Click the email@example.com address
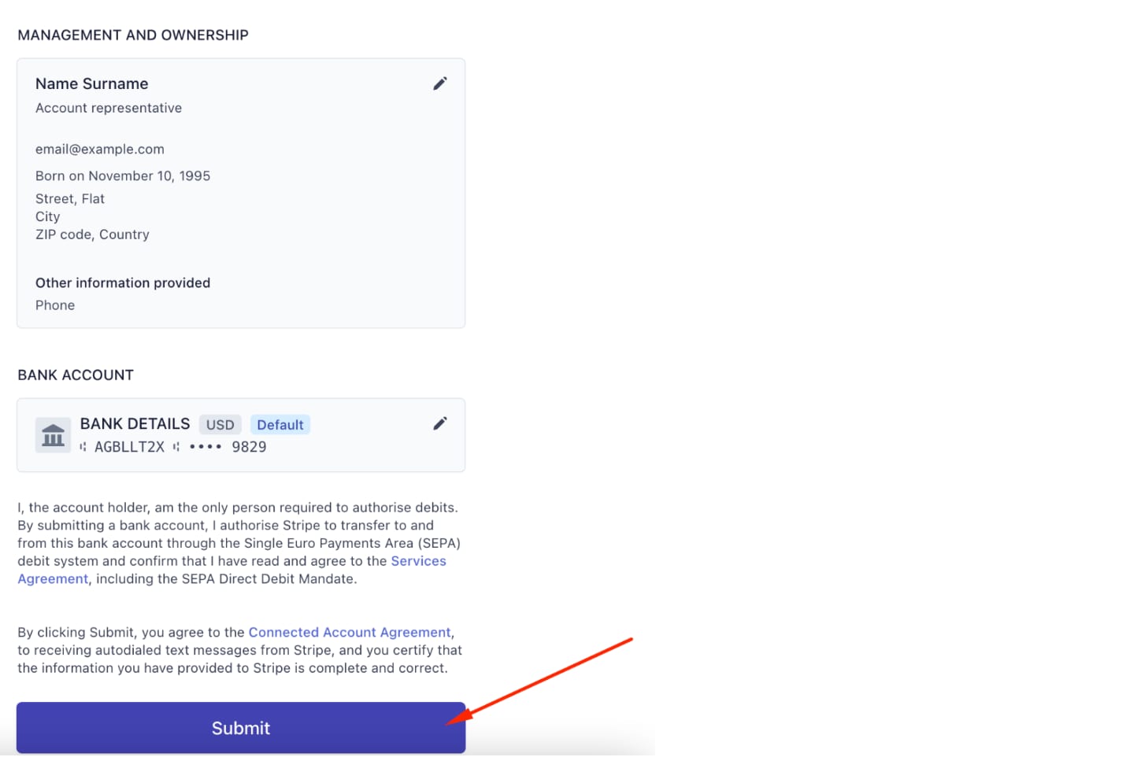 pos(100,150)
